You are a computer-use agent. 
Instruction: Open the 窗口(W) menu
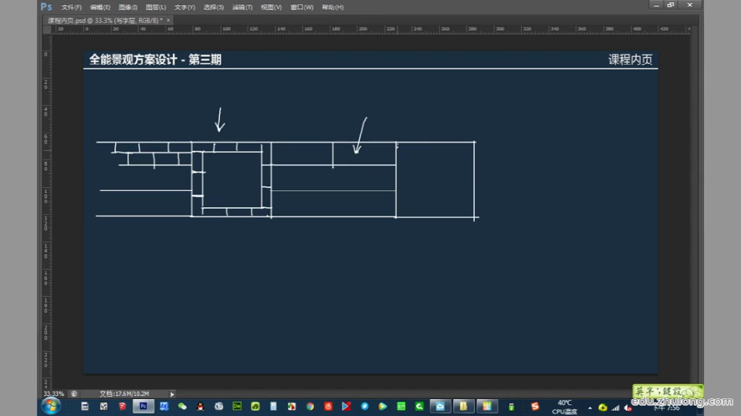[302, 7]
